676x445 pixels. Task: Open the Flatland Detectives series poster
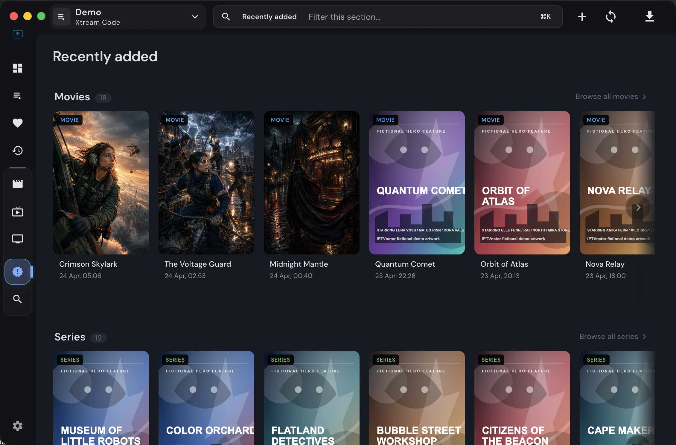(312, 398)
